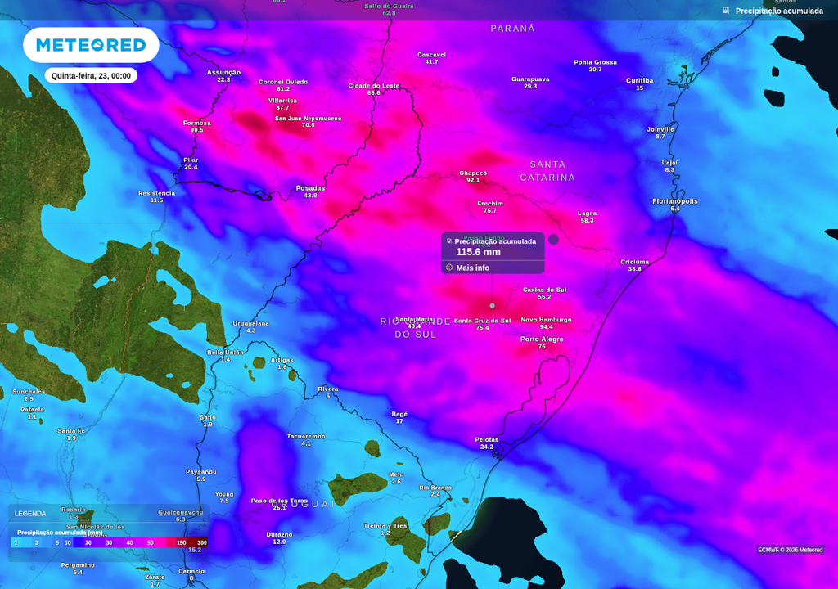Click the ECMWF © 2026 Meteored attribution

[x=791, y=550]
